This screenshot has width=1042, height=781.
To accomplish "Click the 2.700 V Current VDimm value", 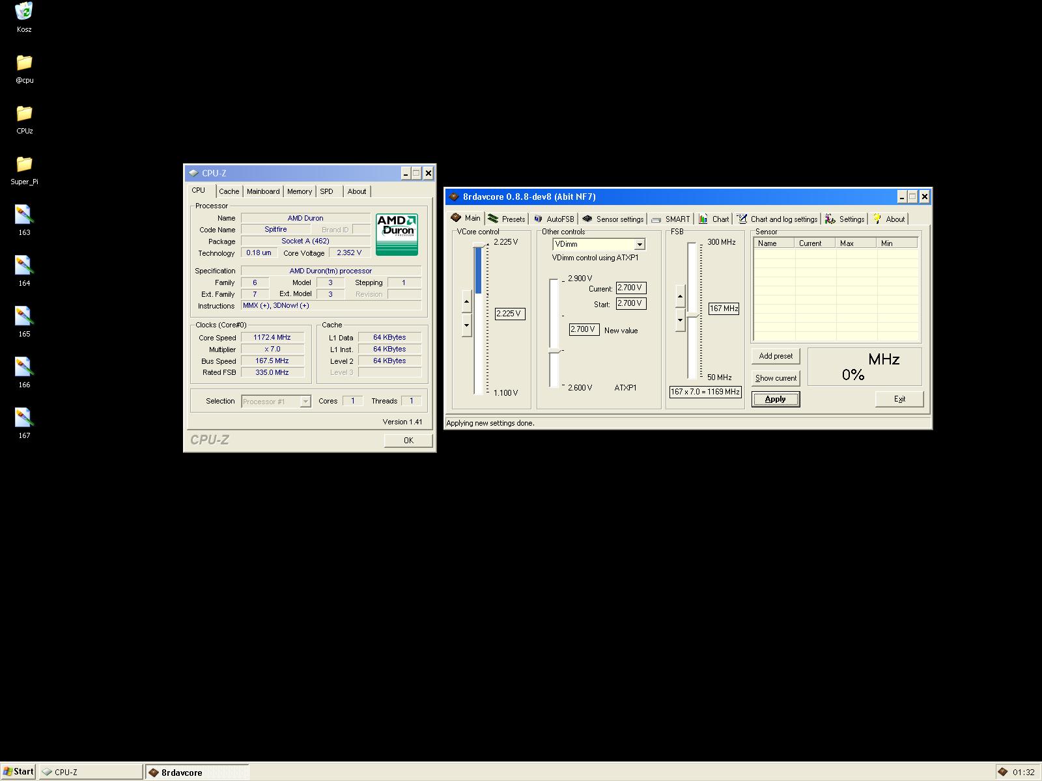I will pyautogui.click(x=631, y=288).
